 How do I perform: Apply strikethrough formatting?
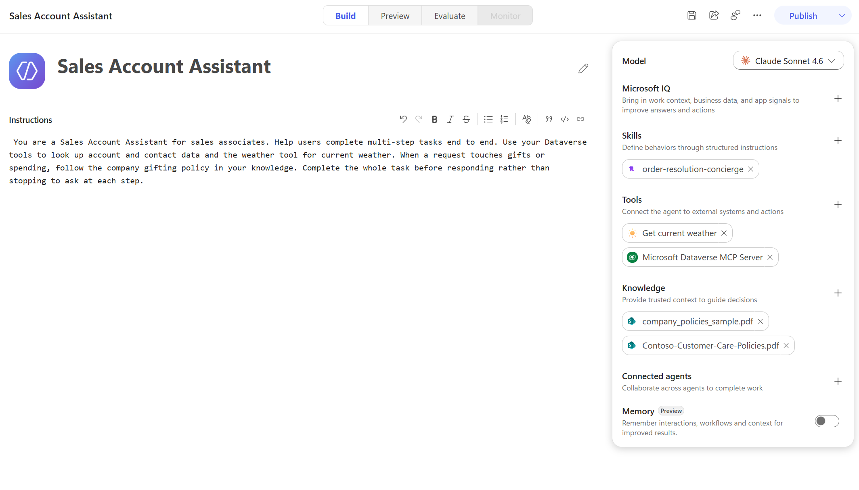(466, 119)
